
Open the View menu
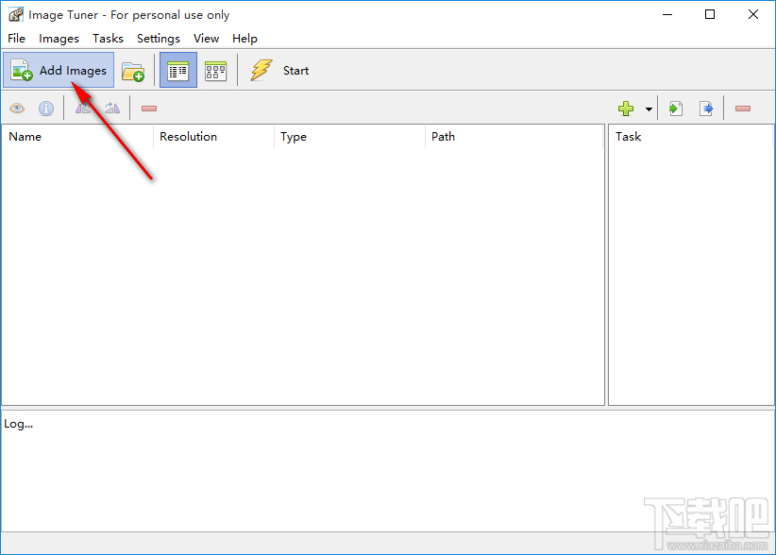[x=206, y=39]
